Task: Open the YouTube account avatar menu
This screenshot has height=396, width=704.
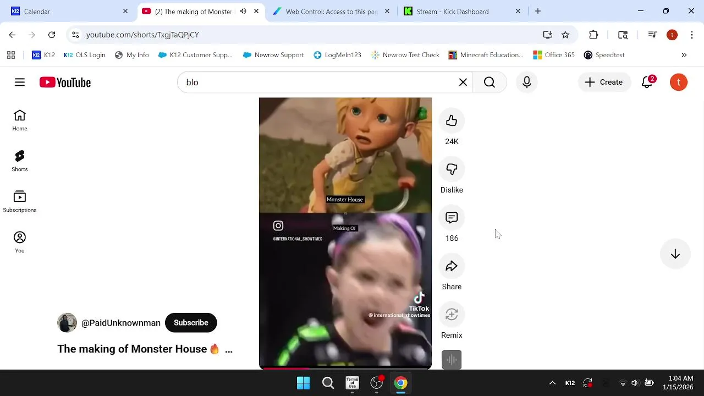Action: point(679,82)
